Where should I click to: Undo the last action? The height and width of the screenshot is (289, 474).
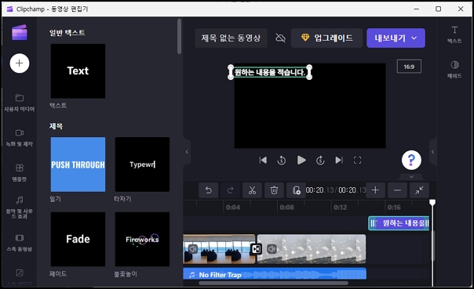(x=208, y=190)
